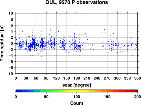Click the y-axis tick label 0
This screenshot has width=141, height=105.
coord(12,43)
